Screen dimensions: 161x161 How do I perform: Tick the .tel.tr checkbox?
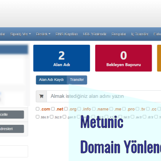tap(120, 117)
